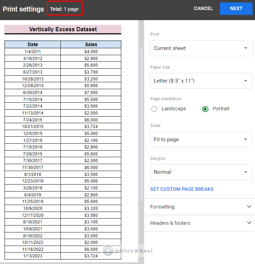Click the chevron icon beside Headers & footers
This screenshot has width=255, height=264.
pos(249,223)
